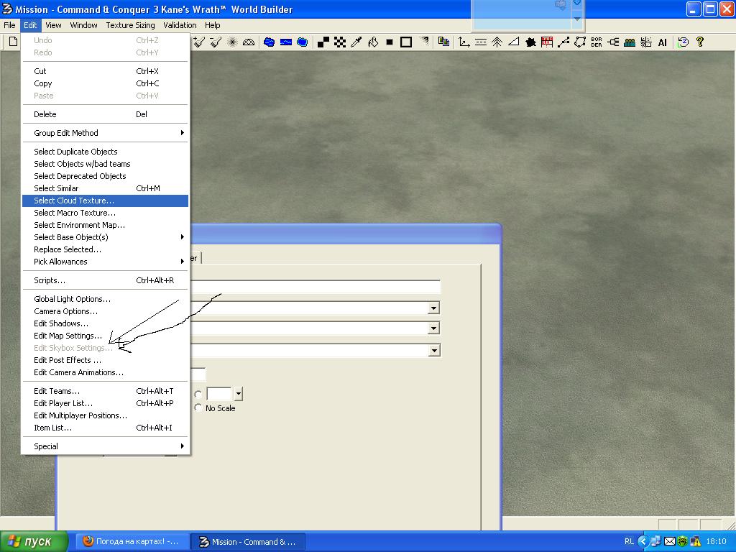Viewport: 736px width, 552px height.
Task: Open the Validation menu
Action: click(x=180, y=25)
